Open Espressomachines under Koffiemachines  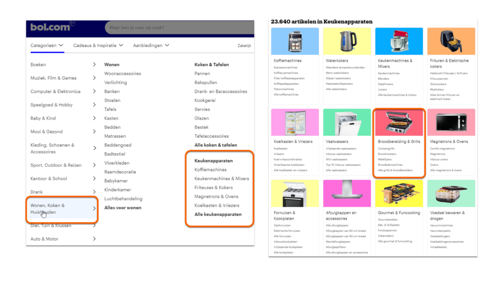tap(286, 68)
